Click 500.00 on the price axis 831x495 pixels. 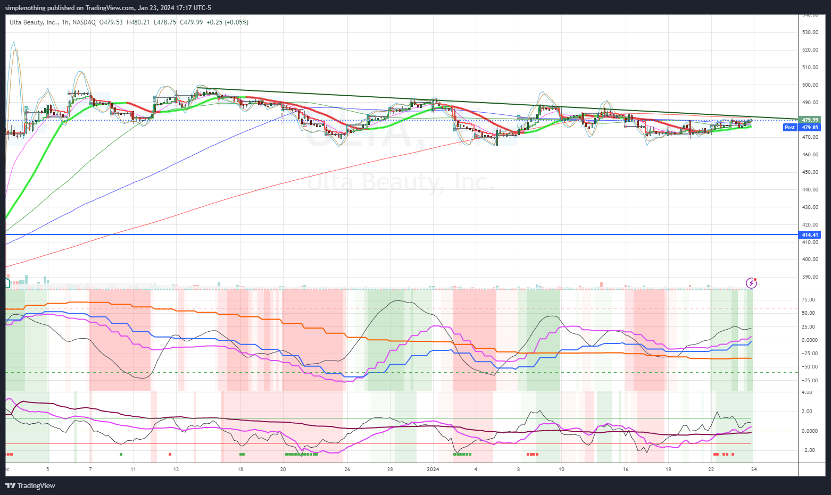point(810,85)
